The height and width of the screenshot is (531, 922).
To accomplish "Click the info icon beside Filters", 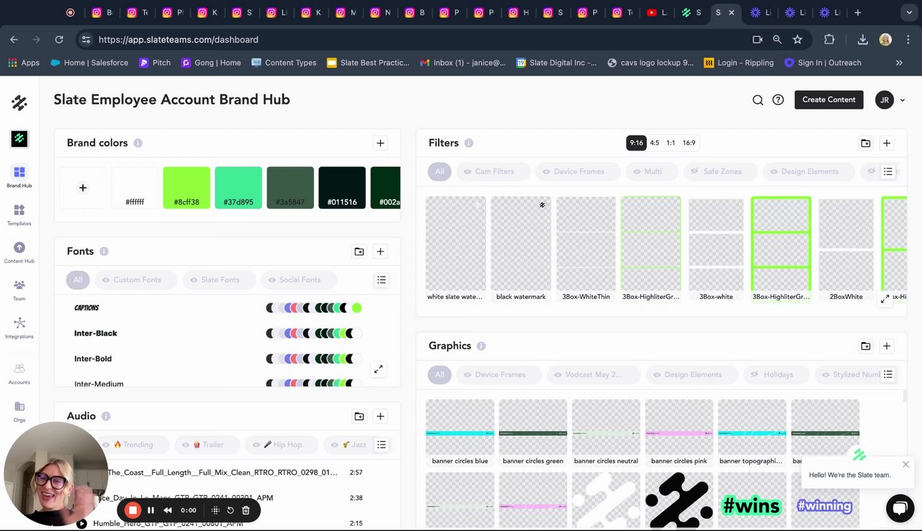I will pos(468,143).
